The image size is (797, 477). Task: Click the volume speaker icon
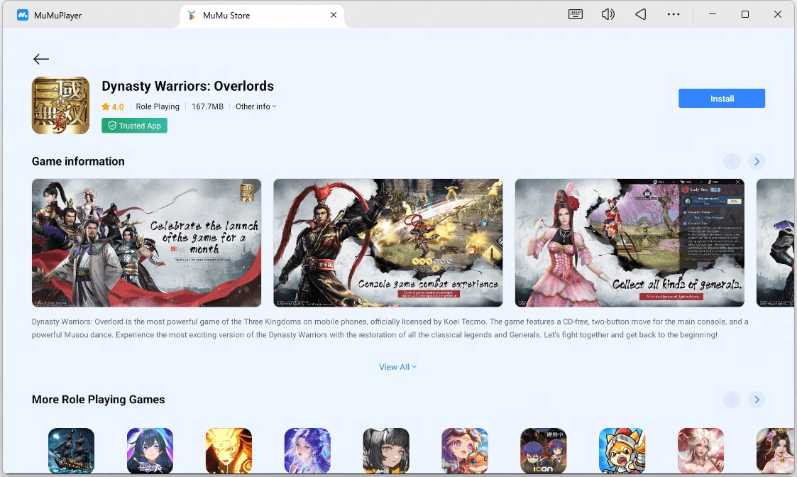coord(608,15)
